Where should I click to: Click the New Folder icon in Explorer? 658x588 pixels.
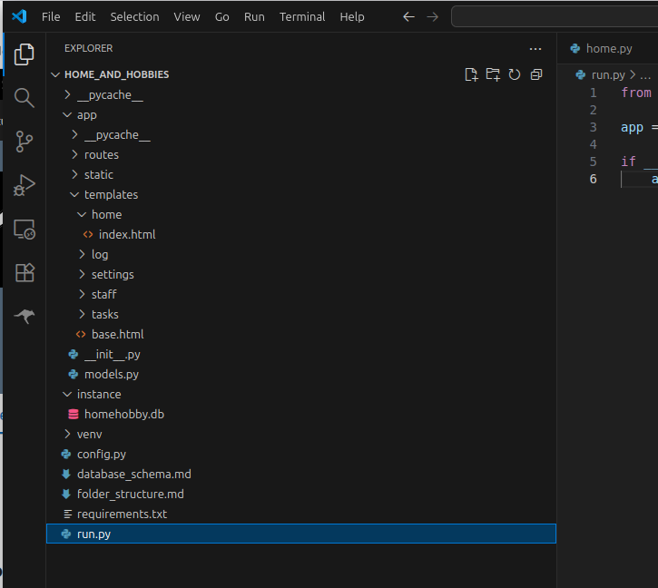click(493, 74)
